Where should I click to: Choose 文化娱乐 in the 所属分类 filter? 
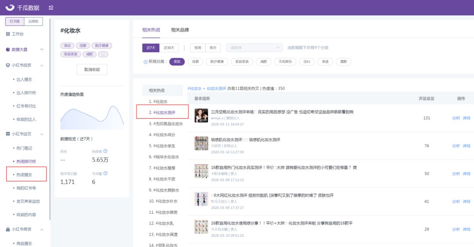point(285,61)
